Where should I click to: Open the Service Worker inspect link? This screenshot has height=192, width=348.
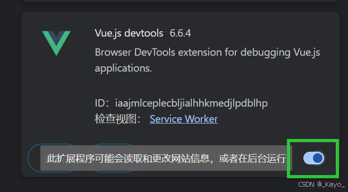tap(183, 119)
